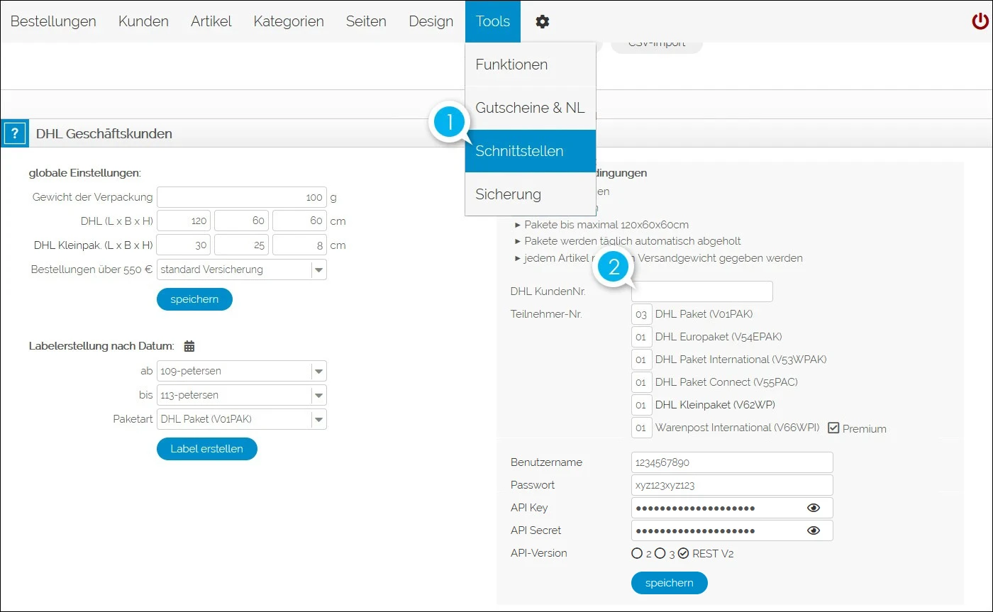Click the Gewicht der Verpackung field
This screenshot has height=612, width=993.
click(241, 197)
